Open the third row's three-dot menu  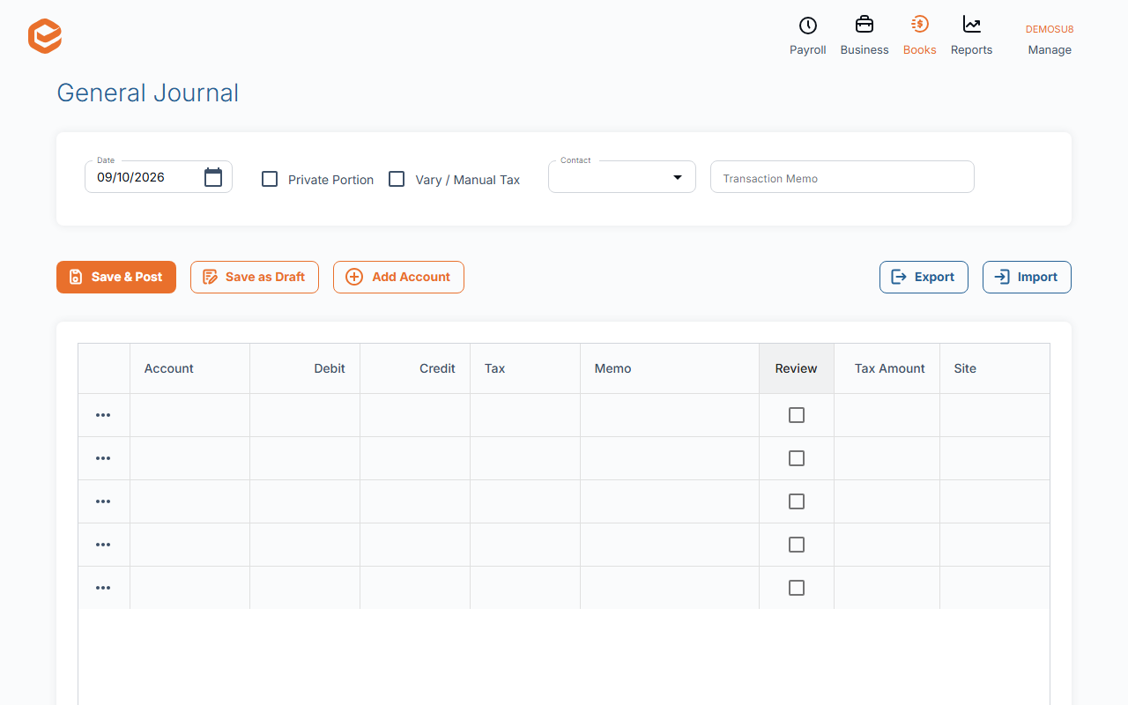103,501
